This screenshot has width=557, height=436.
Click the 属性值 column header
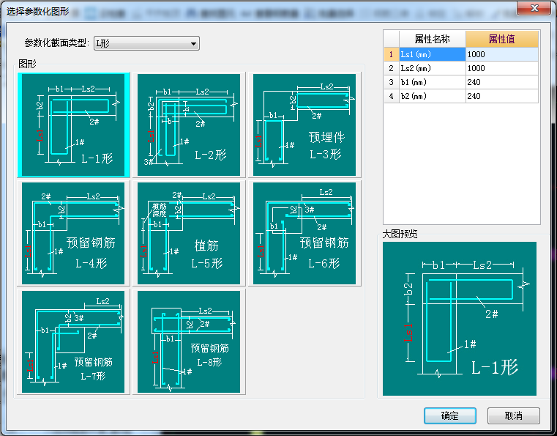tap(501, 39)
